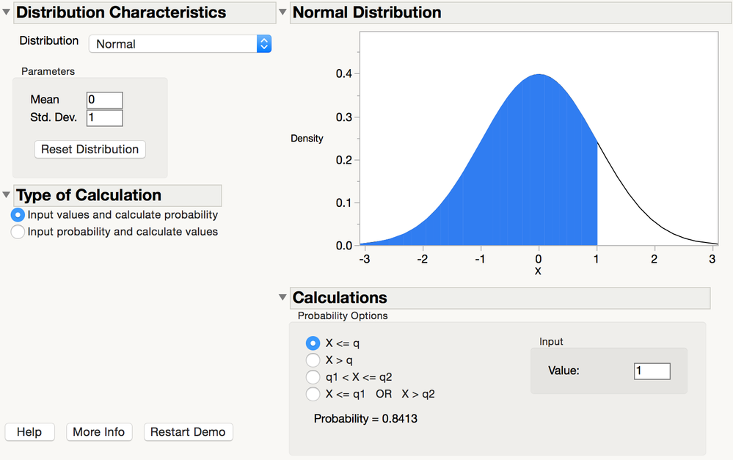Click inside the Mean input box
The height and width of the screenshot is (460, 733).
(x=103, y=99)
